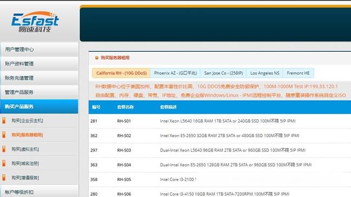Click the 购买[虚拟主机] link

pos(25,149)
